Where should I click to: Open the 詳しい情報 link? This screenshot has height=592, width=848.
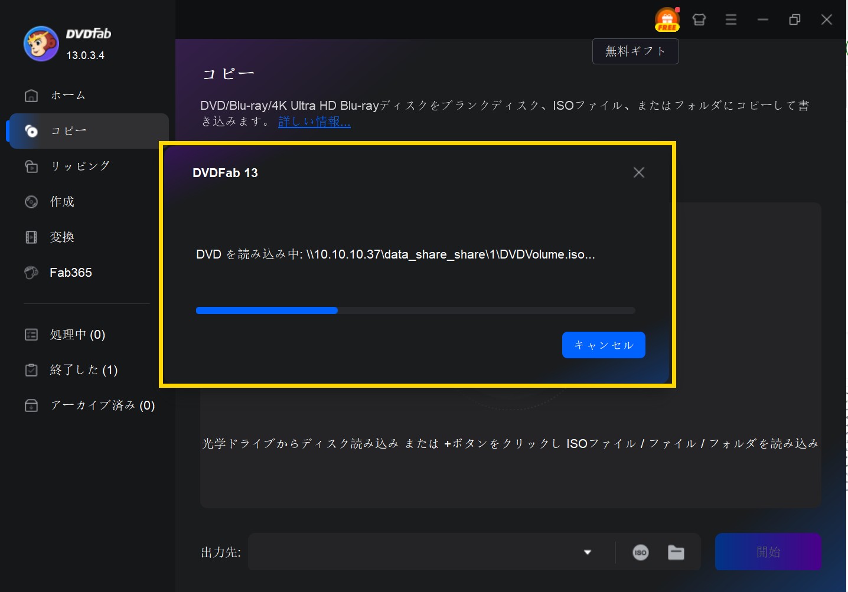[314, 122]
